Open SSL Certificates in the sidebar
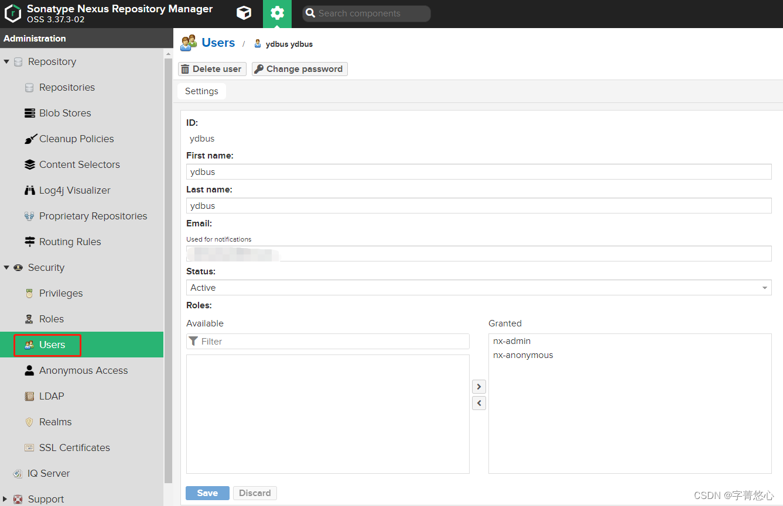The width and height of the screenshot is (783, 506). (x=74, y=448)
